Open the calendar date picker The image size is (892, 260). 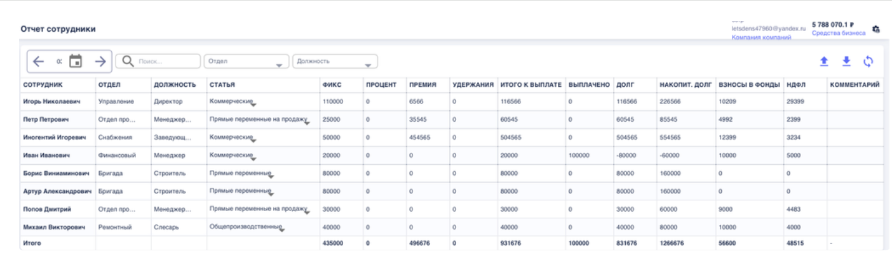(x=76, y=62)
